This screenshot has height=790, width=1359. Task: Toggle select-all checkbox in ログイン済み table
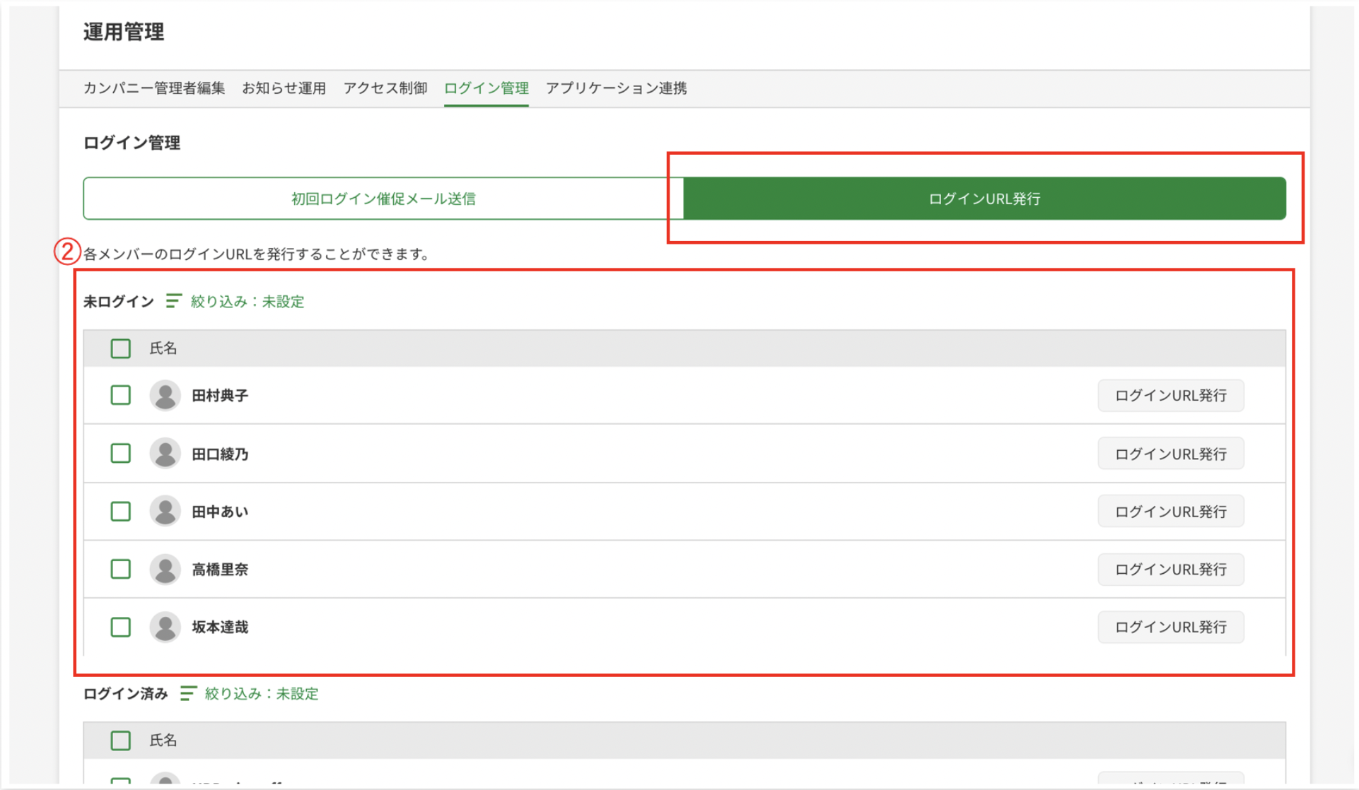tap(121, 741)
